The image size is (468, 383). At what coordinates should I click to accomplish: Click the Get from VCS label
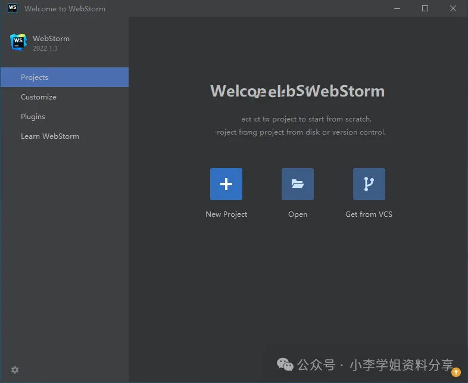(369, 214)
